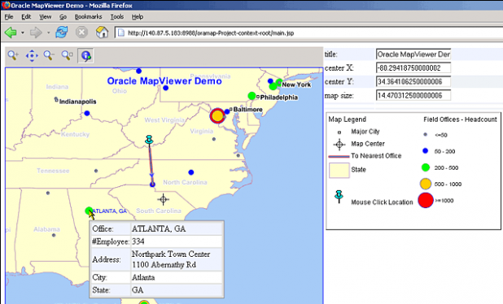Click the green 200 - 500 legend swatch
This screenshot has height=304, width=503.
click(426, 167)
